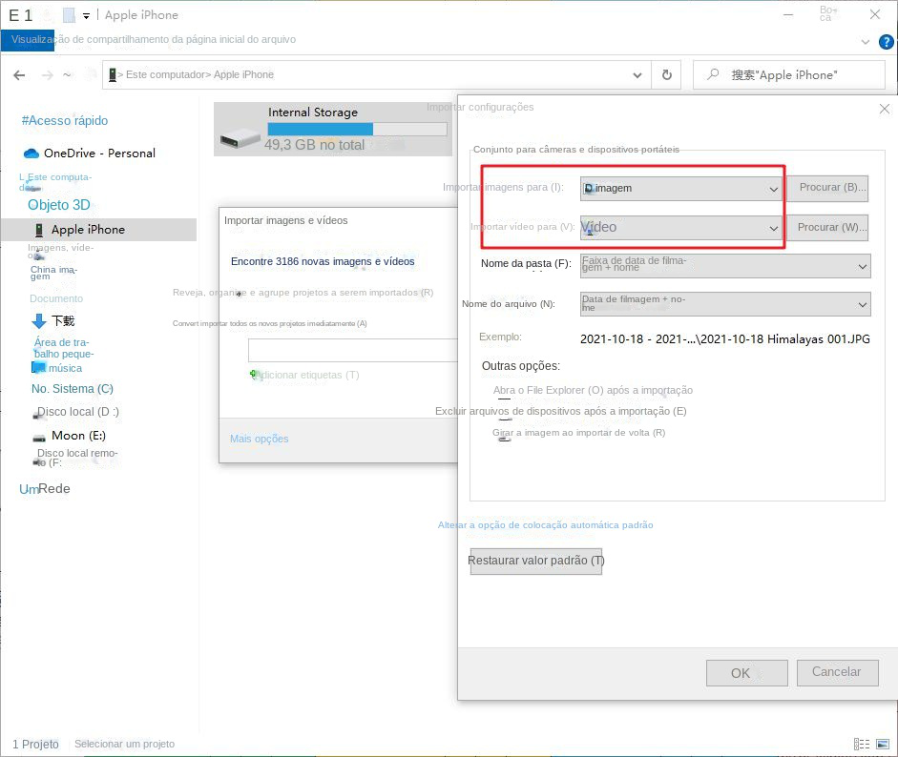The height and width of the screenshot is (757, 898).
Task: Close the import settings dialog
Action: pyautogui.click(x=885, y=109)
